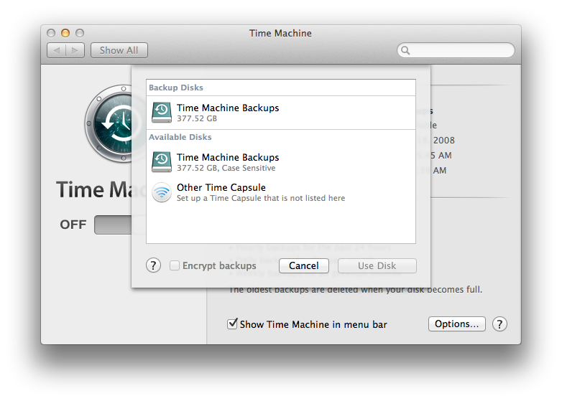The height and width of the screenshot is (401, 562).
Task: Click the search magnifier icon
Action: pos(405,50)
